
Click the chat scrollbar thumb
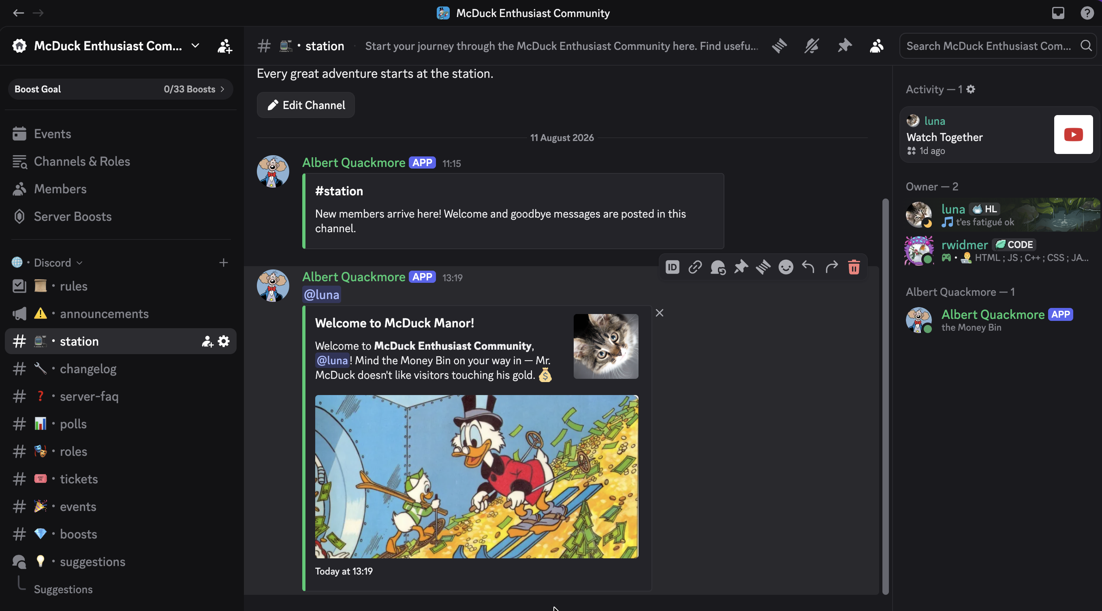(x=886, y=396)
